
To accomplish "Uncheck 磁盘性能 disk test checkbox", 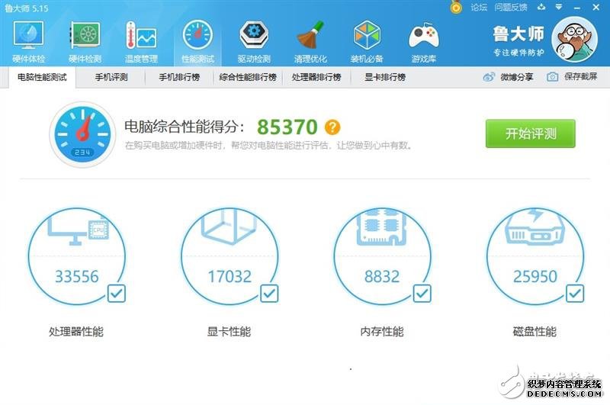I will click(575, 294).
